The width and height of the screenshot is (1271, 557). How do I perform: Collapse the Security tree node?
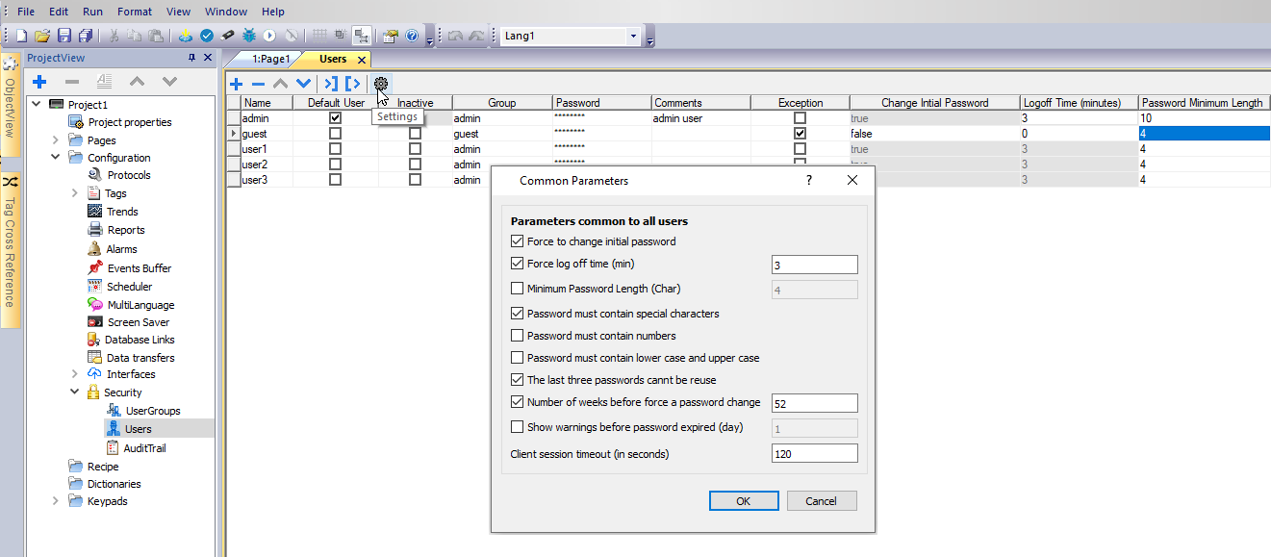coord(75,392)
